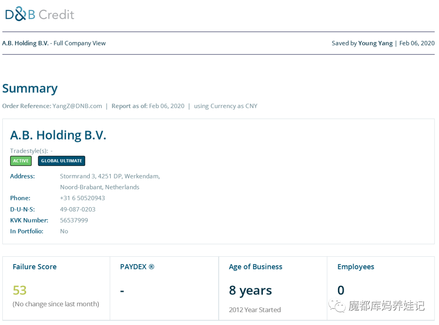Click the WeChat watermark icon
Viewport: 439px width, 325px height.
337,305
